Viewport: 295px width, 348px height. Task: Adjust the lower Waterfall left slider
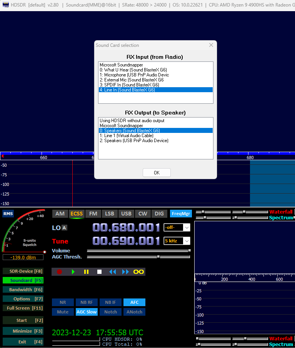197,338
